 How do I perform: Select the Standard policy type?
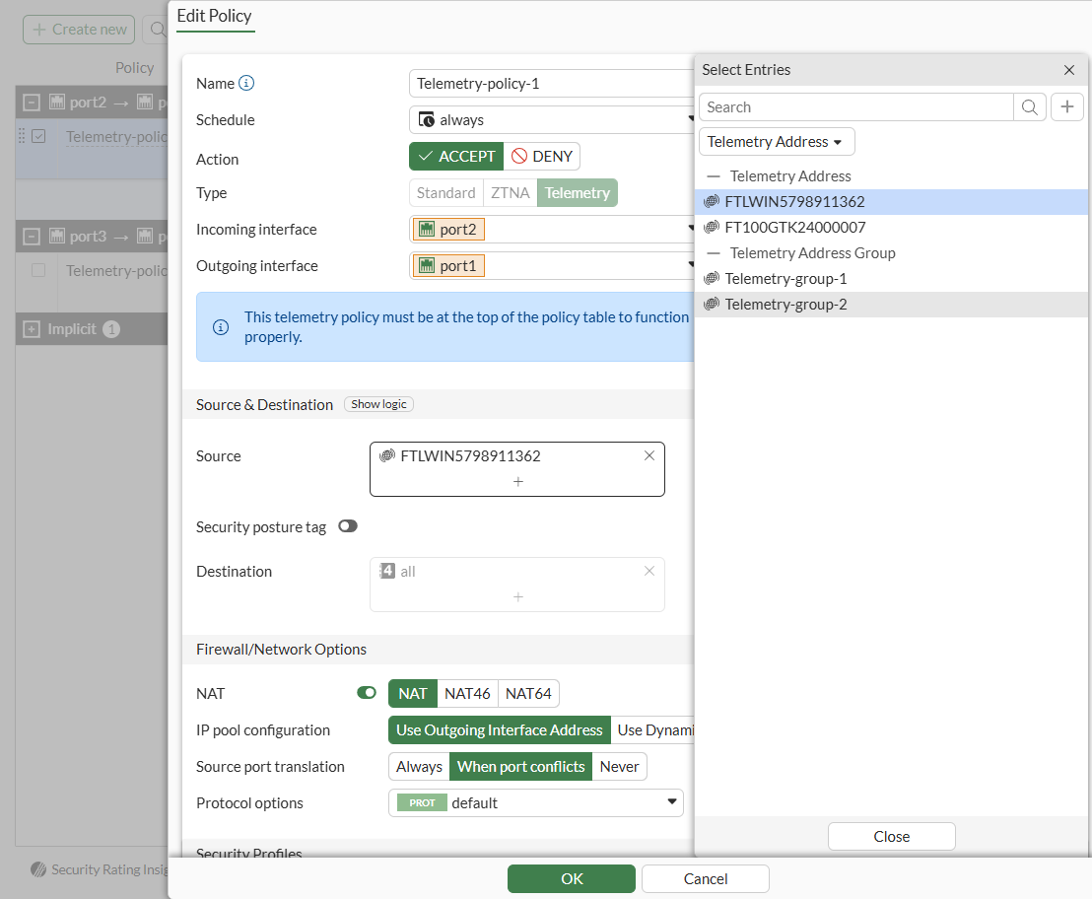[x=445, y=193]
